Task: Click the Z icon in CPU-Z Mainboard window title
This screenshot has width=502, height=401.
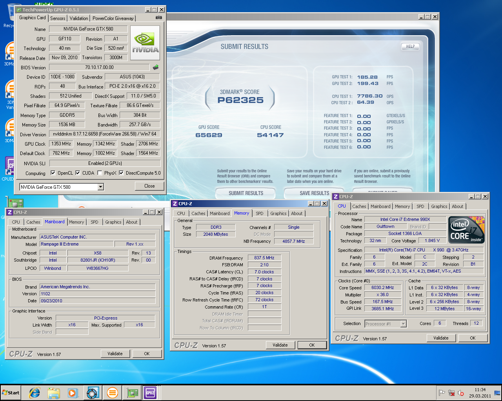Action: tap(10, 212)
